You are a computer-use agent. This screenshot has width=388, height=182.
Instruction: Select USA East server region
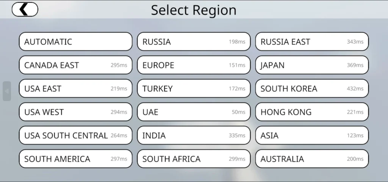point(75,89)
